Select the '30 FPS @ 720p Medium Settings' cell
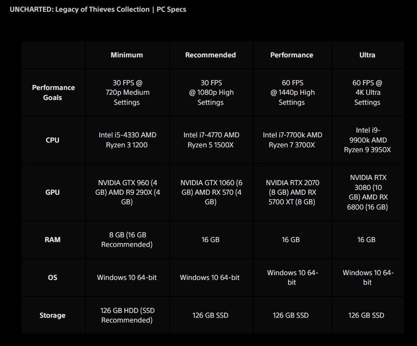417x346 pixels. (127, 93)
